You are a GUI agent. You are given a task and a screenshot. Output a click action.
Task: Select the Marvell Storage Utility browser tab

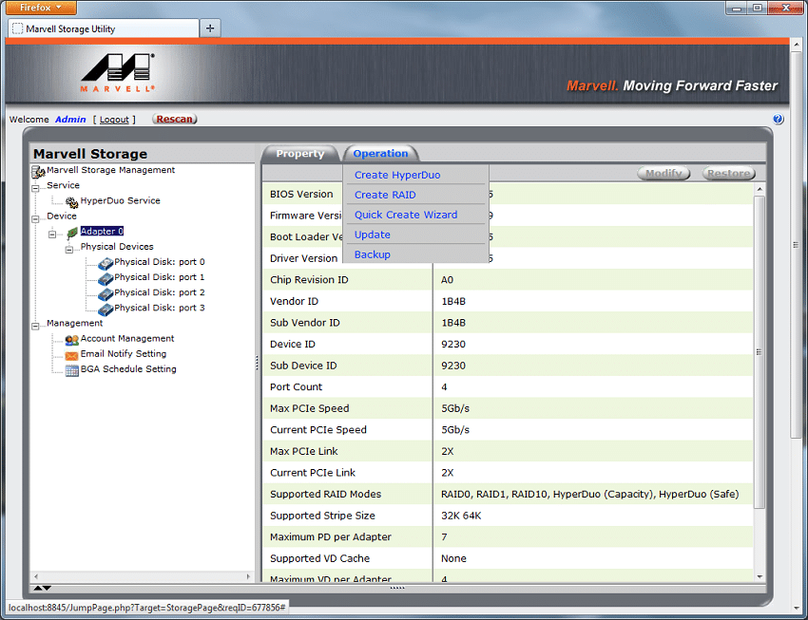[103, 28]
